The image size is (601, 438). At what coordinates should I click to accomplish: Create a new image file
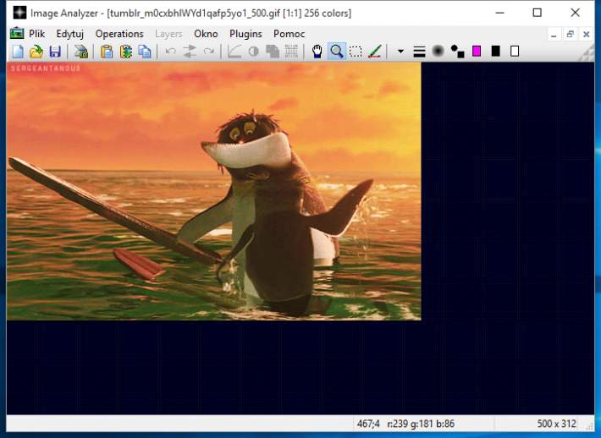tap(18, 52)
